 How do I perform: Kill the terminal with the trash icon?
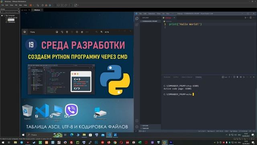(237, 77)
